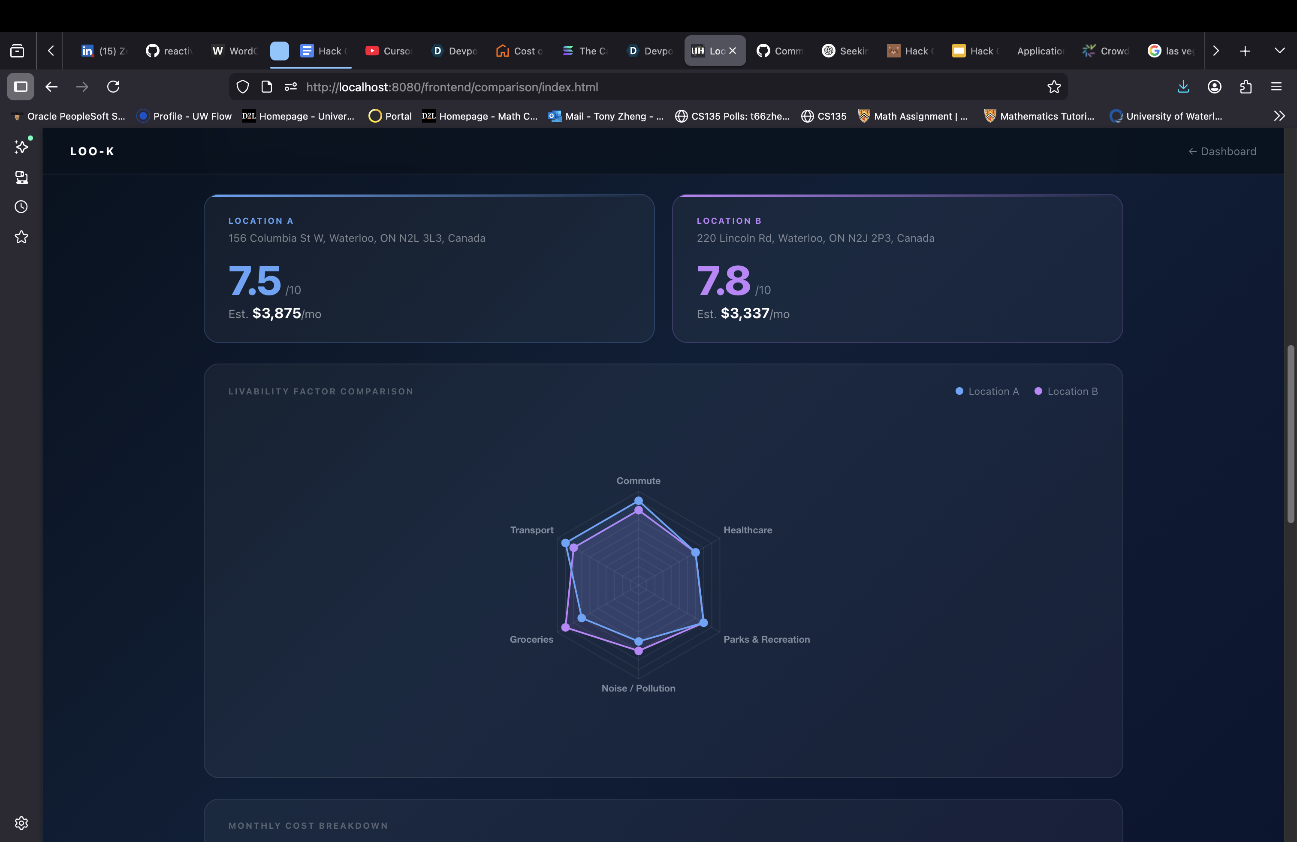1297x842 pixels.
Task: Expand the list all tabs chevron
Action: pos(1279,51)
